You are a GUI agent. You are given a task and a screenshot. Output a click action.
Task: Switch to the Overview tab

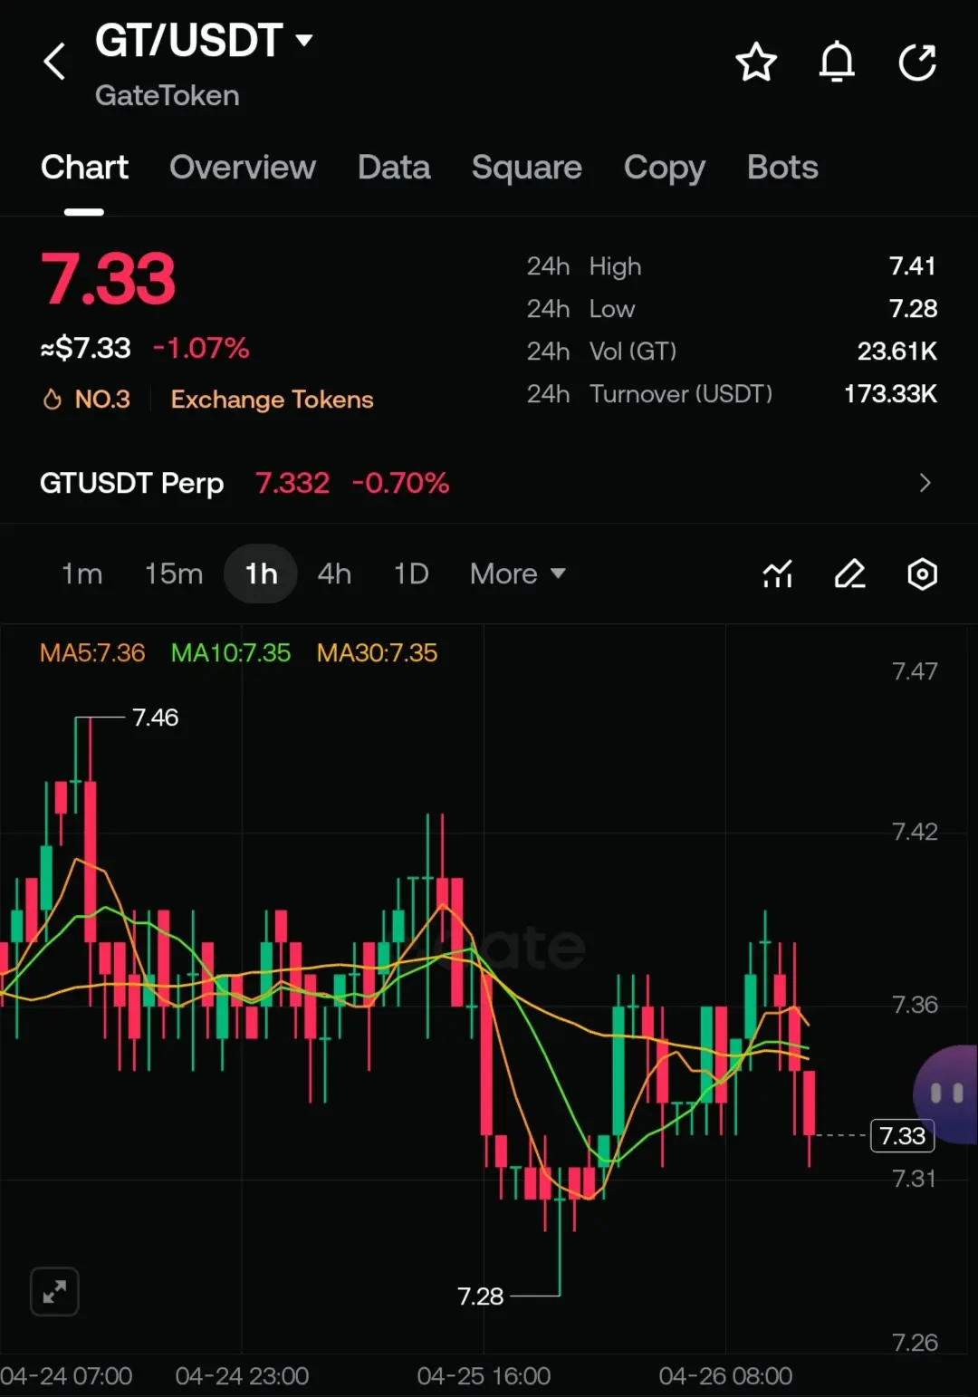[x=243, y=168]
